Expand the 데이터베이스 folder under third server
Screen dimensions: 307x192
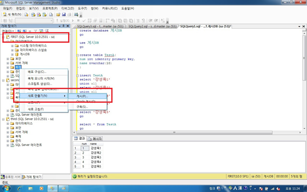pyautogui.click(x=8, y=123)
